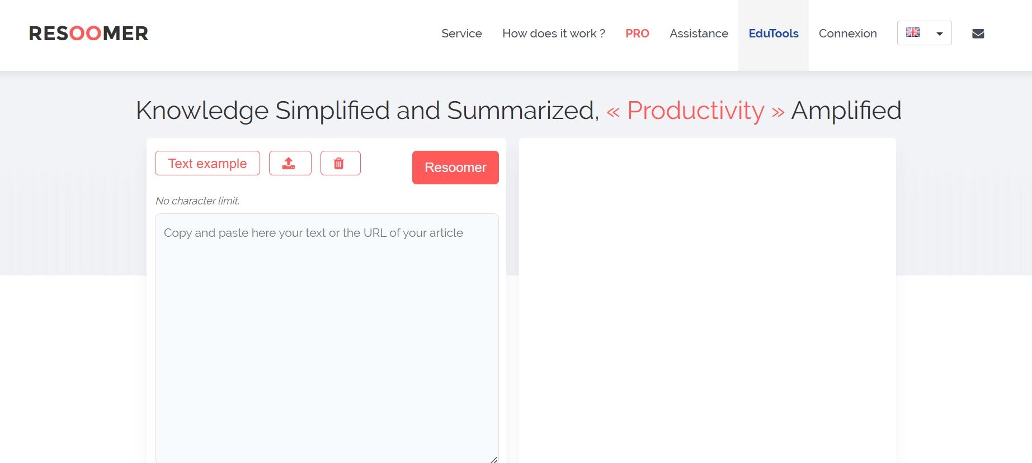Click the upload file icon button
The image size is (1032, 463).
click(x=290, y=163)
